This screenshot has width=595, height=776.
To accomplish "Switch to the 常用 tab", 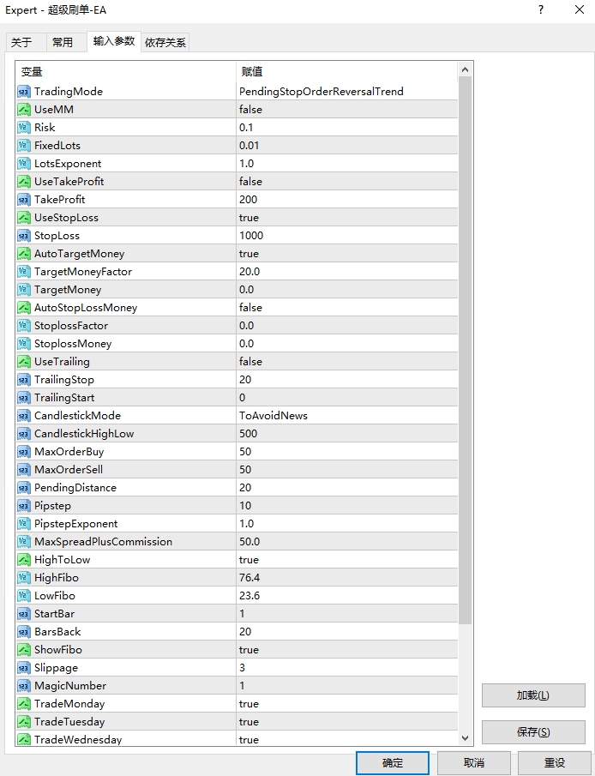I will [63, 42].
